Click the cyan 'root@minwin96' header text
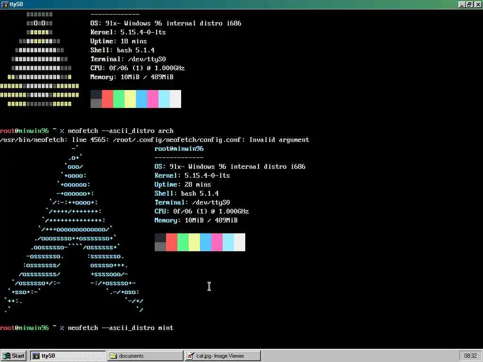Screen dimensions: 483x362 [x=179, y=148]
